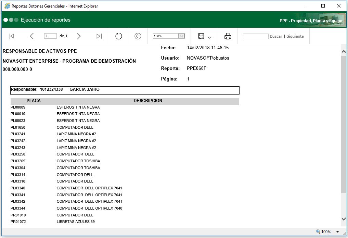Select placa PL03344
The height and width of the screenshot is (238, 348).
[x=18, y=208]
